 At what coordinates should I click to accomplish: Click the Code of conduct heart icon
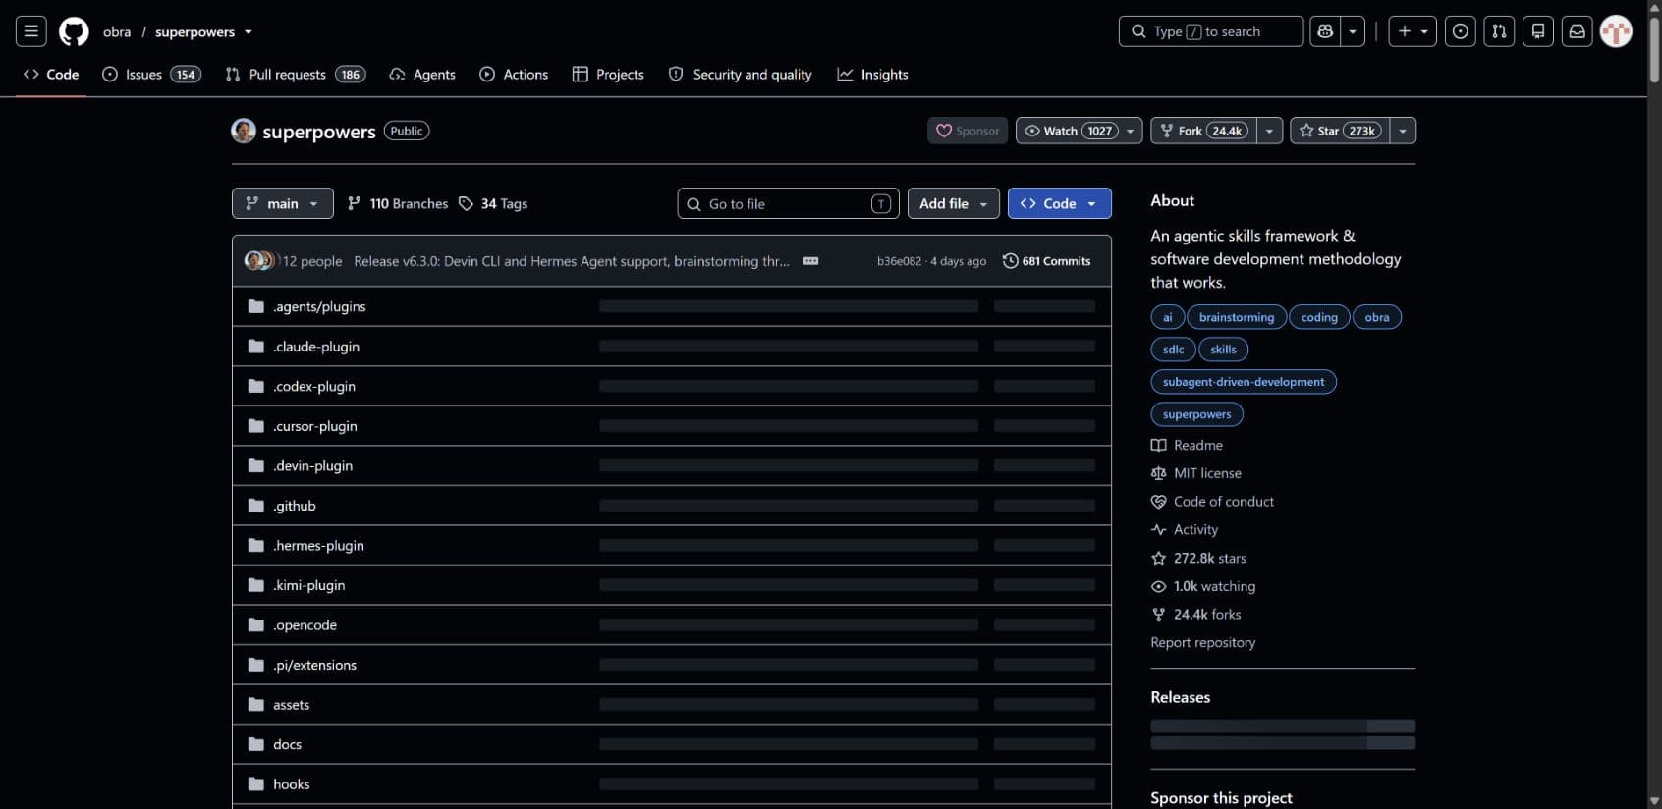click(x=1159, y=502)
